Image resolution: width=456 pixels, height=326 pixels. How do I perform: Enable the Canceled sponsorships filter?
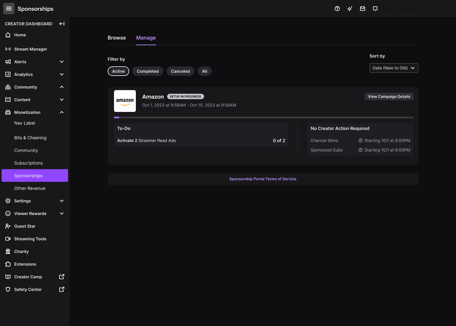(180, 71)
